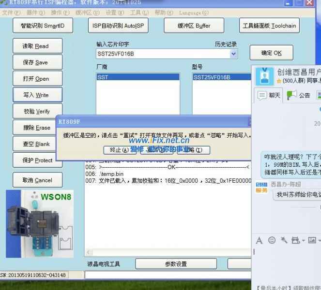Click the 液晶电视工具 label
The image size is (321, 290).
tap(104, 264)
